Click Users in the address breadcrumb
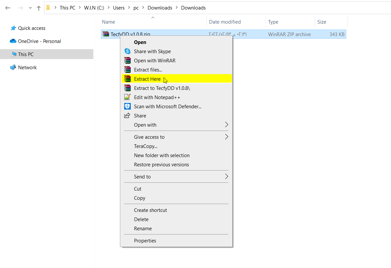This screenshot has height=268, width=391. 119,8
